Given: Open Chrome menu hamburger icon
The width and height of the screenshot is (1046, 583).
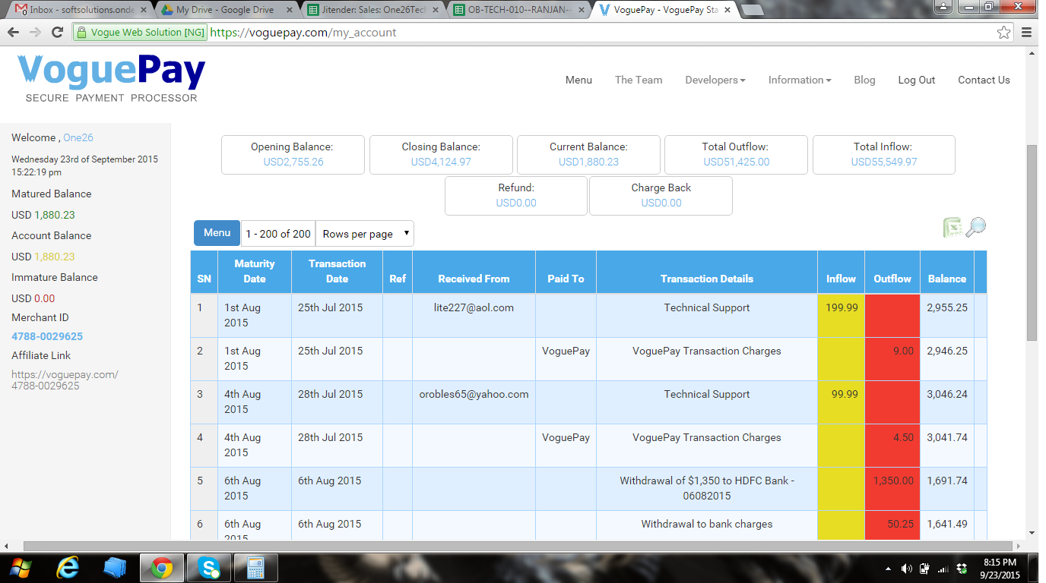Looking at the screenshot, I should pos(1026,33).
